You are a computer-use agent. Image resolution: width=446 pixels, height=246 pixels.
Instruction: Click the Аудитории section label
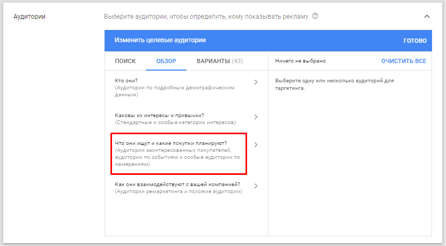[x=29, y=17]
